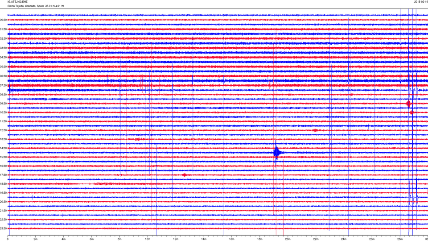Screen dimensions: 428x241
Task: Select the 19:30 time label
Action: pos(3,193)
